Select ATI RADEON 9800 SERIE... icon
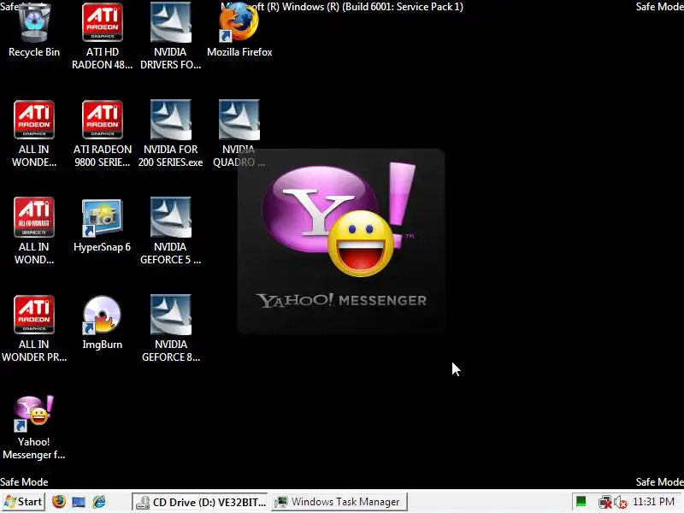The image size is (684, 513). click(103, 133)
